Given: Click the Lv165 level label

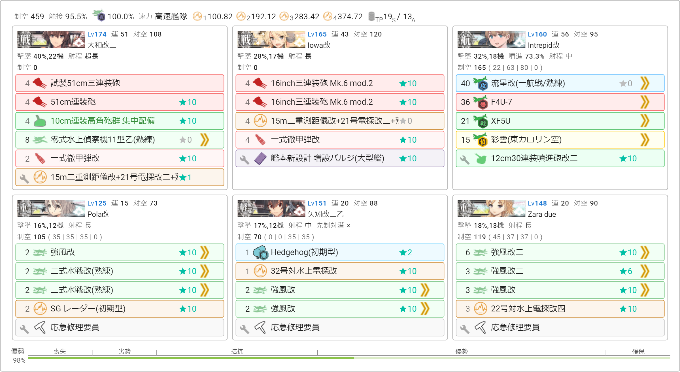Looking at the screenshot, I should (317, 34).
